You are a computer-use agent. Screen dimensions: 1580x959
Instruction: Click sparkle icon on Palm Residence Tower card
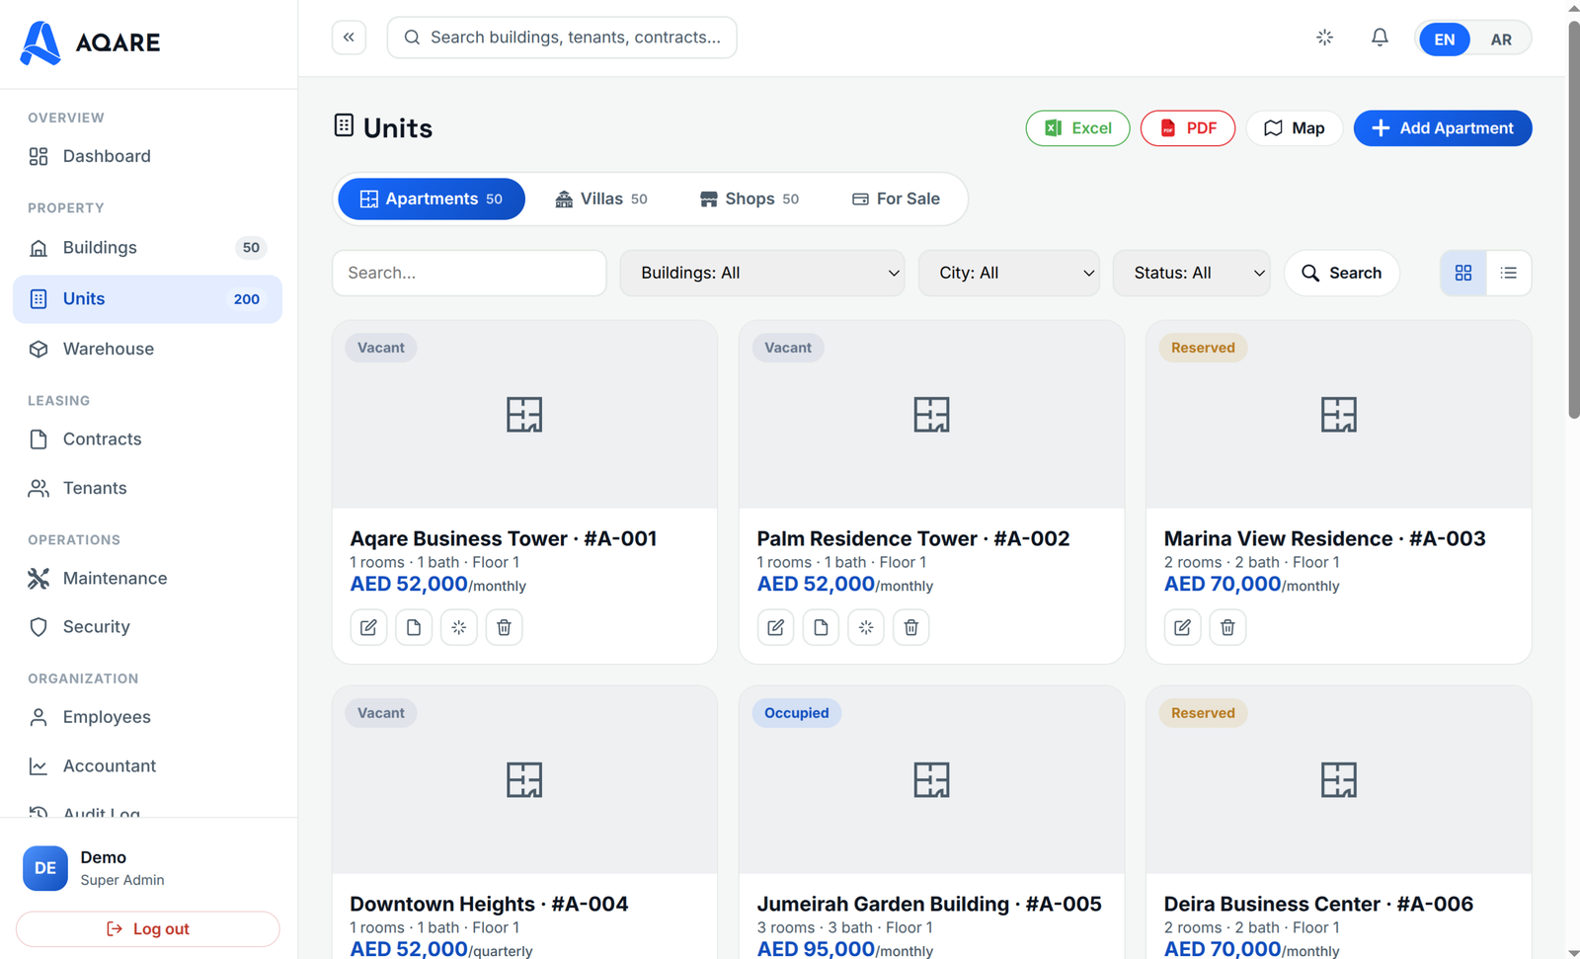[x=866, y=627]
